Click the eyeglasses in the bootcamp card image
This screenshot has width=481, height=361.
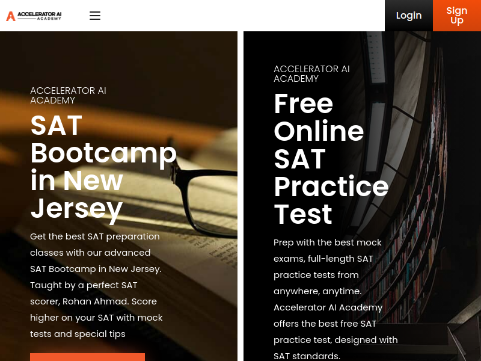coord(204,197)
